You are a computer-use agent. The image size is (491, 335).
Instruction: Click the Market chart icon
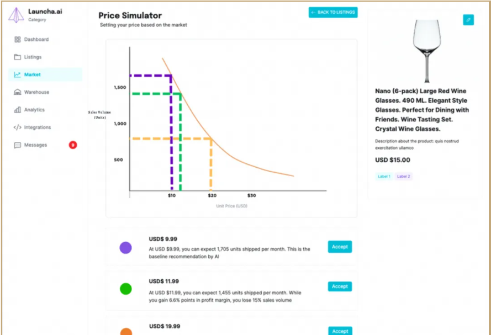coord(17,75)
